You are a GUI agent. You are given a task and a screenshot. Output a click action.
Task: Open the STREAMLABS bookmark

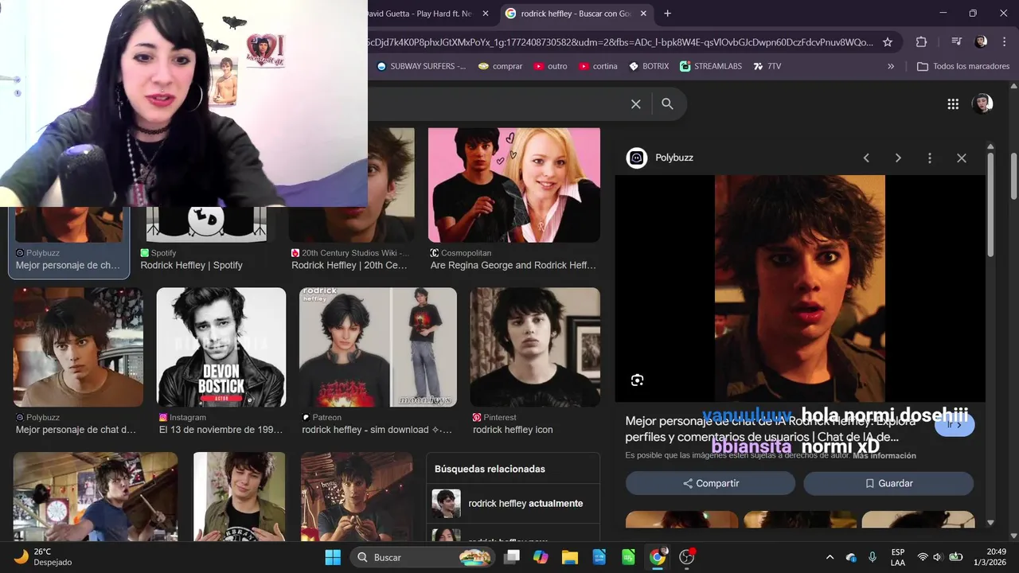[x=711, y=66]
